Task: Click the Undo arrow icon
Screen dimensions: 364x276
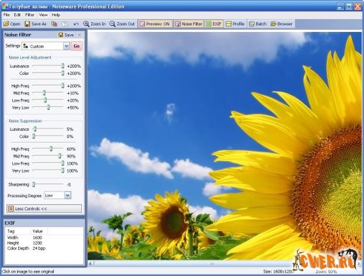Action: (76, 24)
